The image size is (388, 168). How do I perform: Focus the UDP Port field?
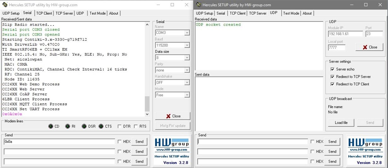374,34
